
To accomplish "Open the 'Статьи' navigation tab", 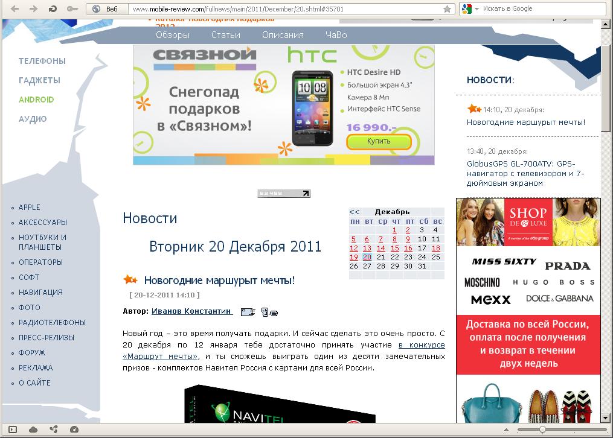I will [x=226, y=35].
